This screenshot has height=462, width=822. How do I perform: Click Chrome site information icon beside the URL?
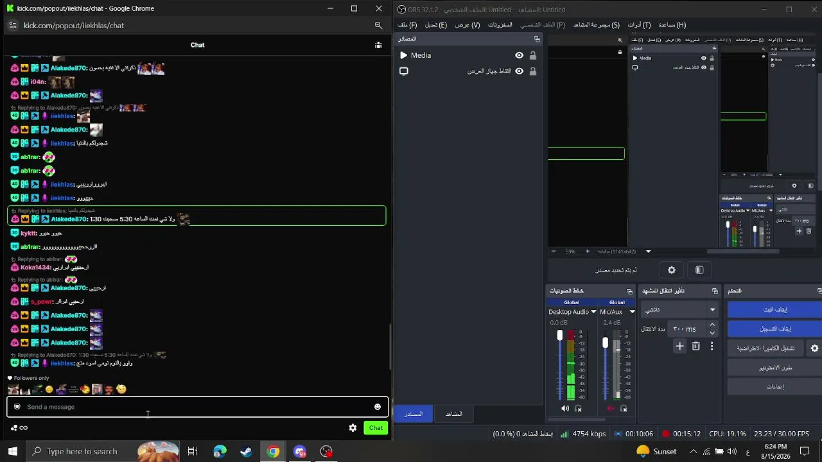point(13,26)
